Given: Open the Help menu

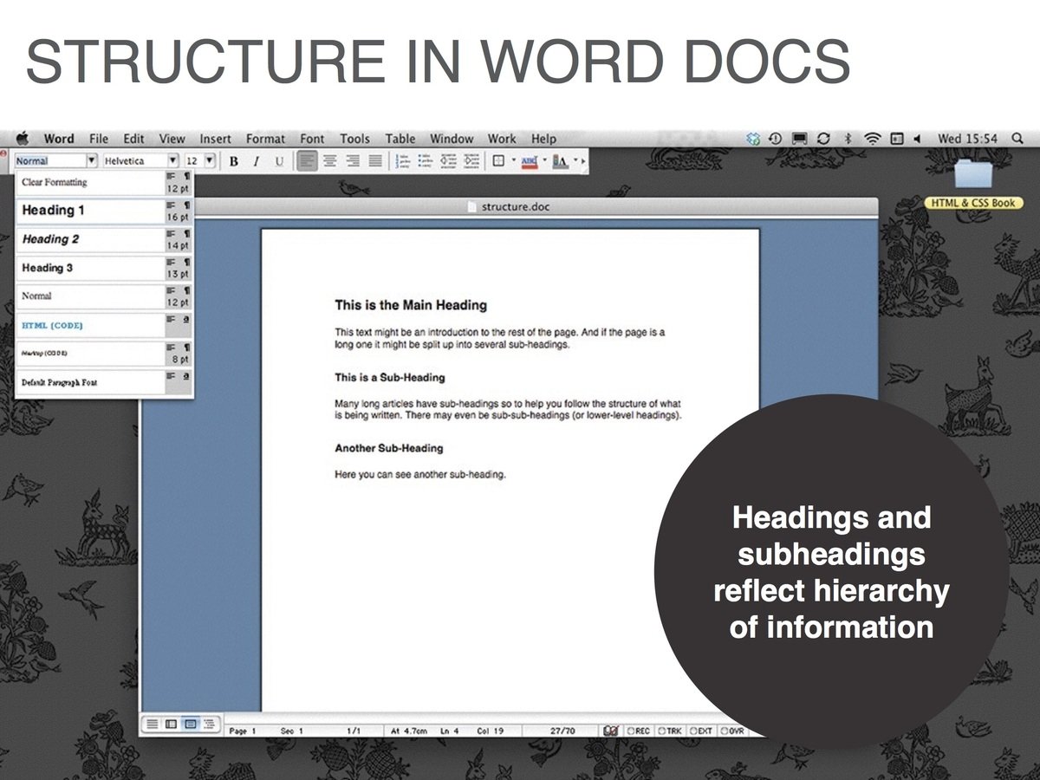Looking at the screenshot, I should pyautogui.click(x=543, y=139).
